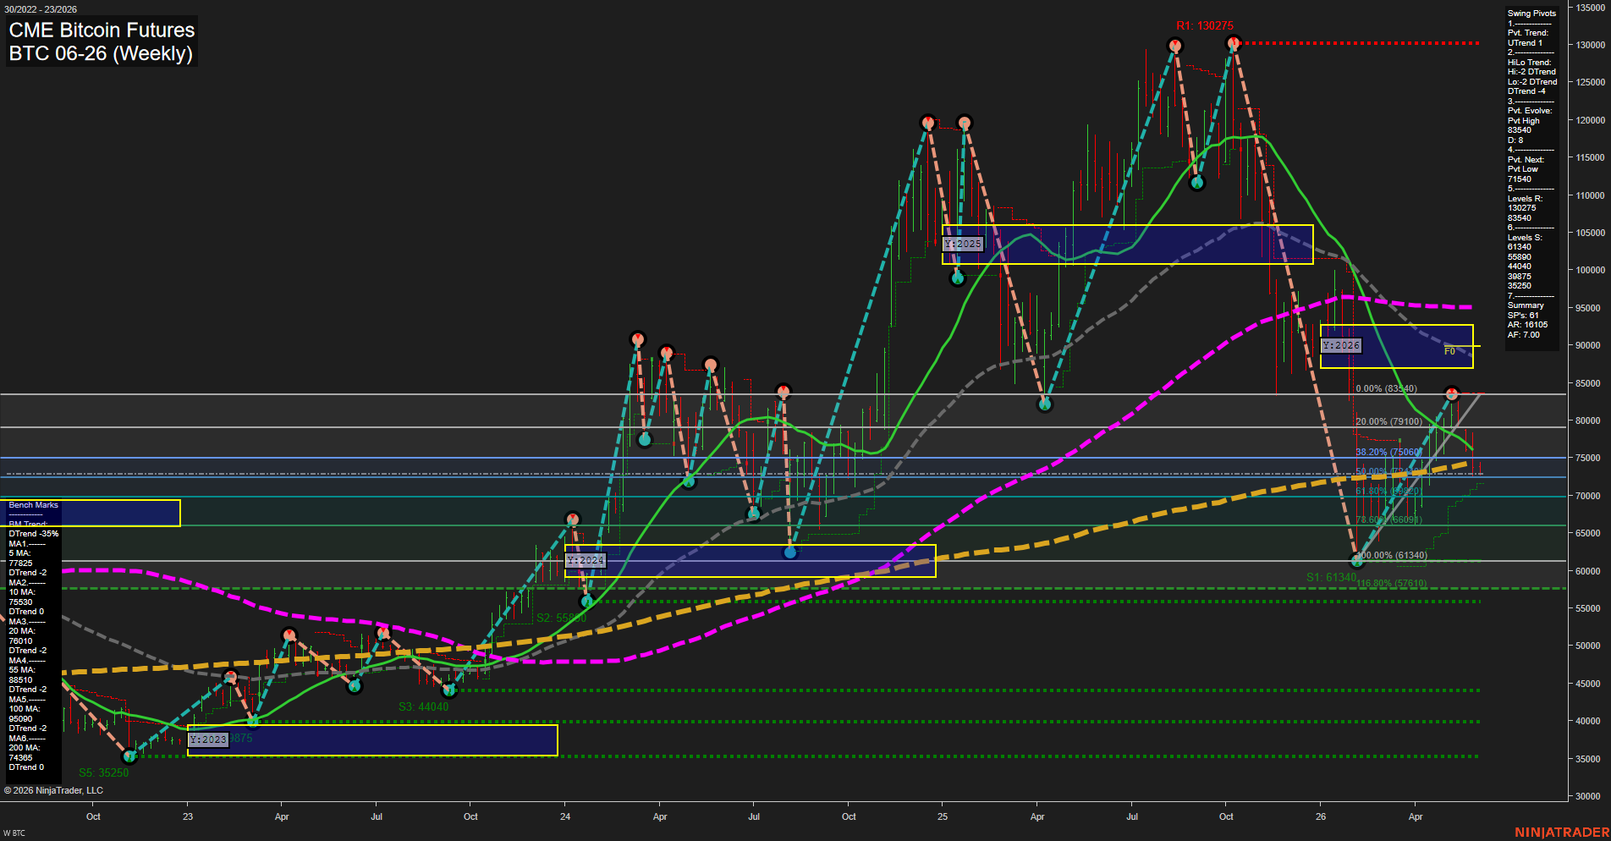Screen dimensions: 1611x841
Task: Click the 55 MA: 88510 benchmark entry
Action: click(22, 675)
